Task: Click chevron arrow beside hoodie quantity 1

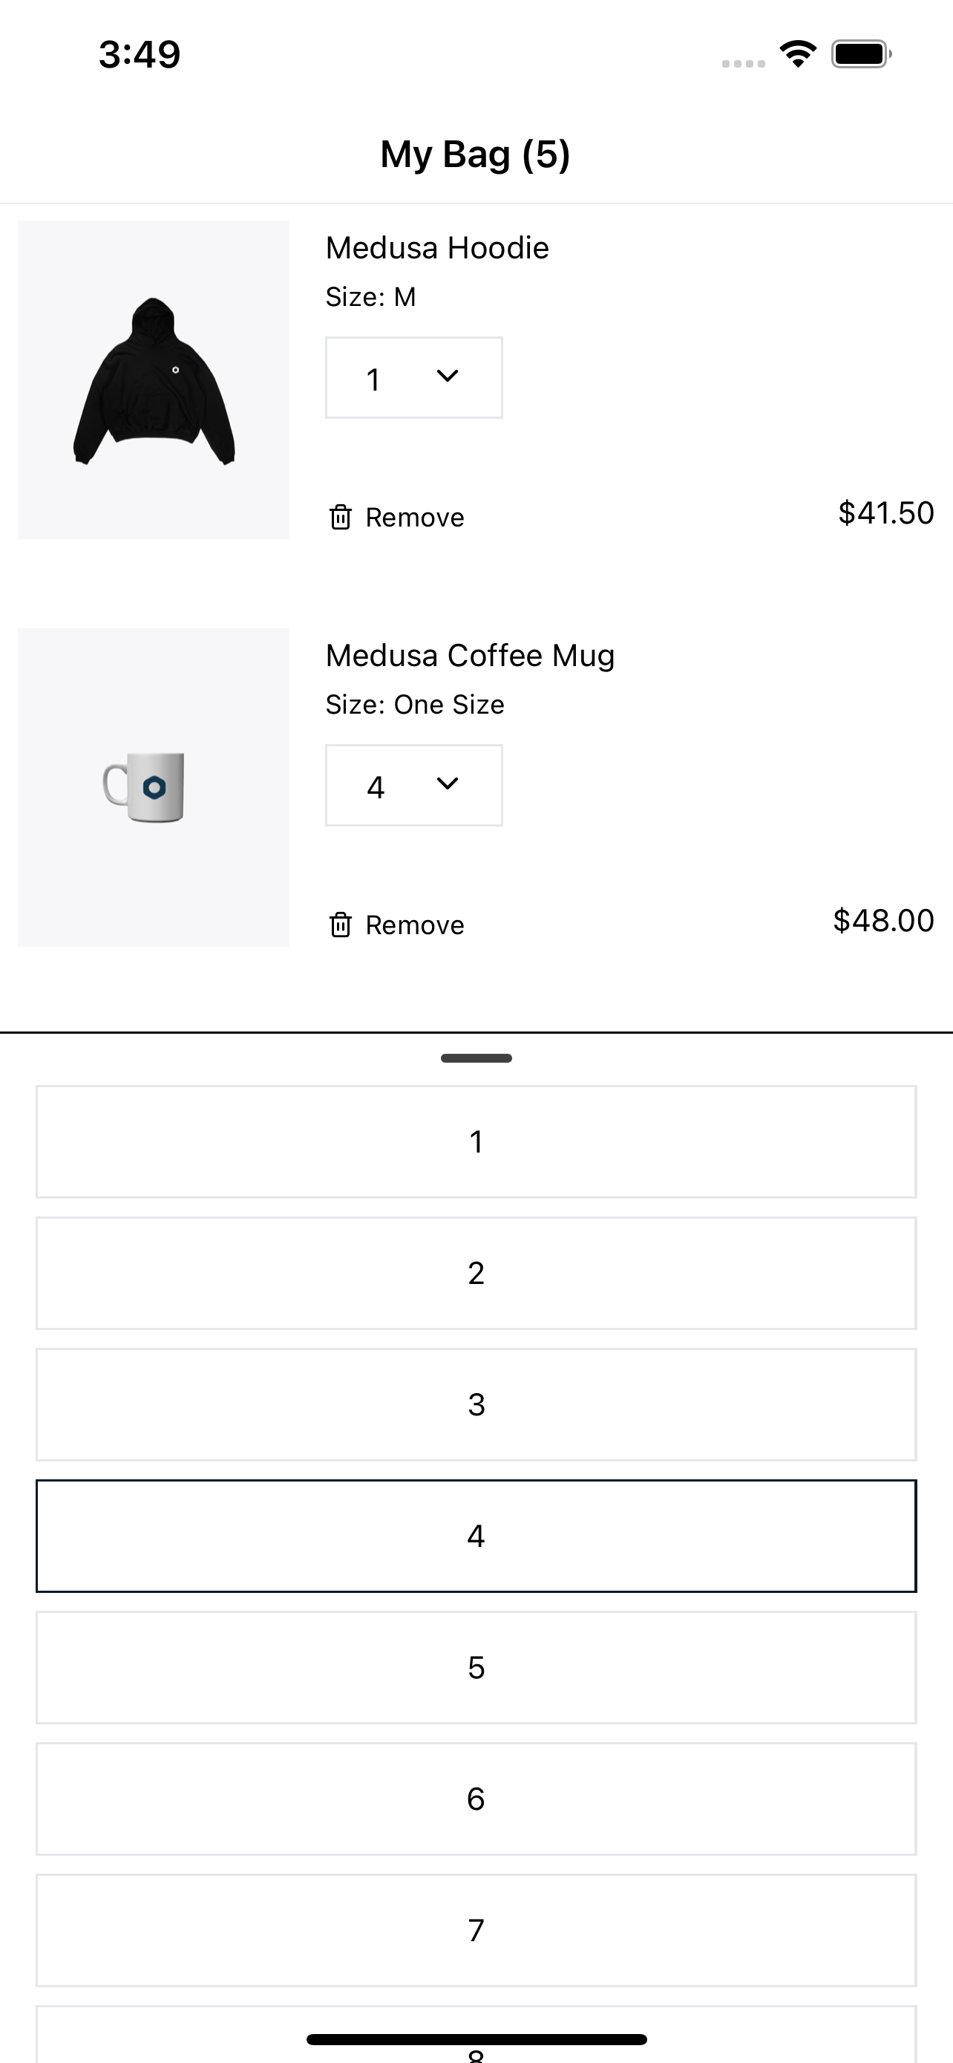Action: 448,376
